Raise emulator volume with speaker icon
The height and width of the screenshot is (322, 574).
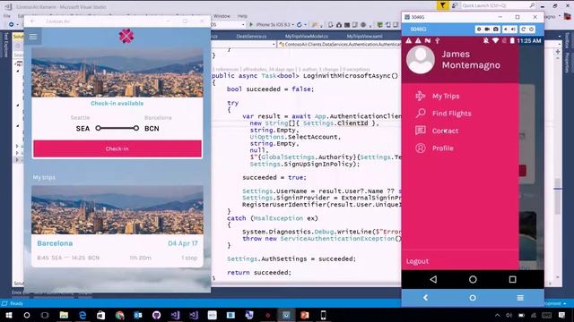(x=513, y=30)
